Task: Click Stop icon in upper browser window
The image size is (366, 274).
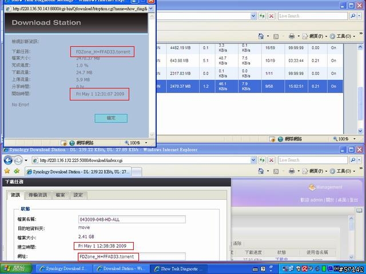Action: pyautogui.click(x=271, y=16)
